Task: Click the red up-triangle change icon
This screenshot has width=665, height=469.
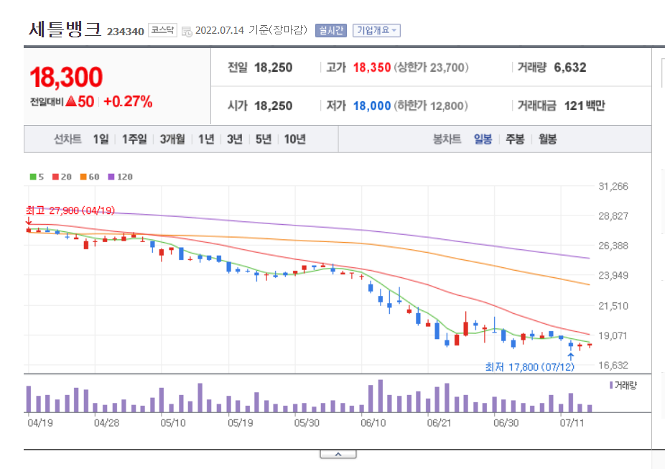Action: (71, 101)
